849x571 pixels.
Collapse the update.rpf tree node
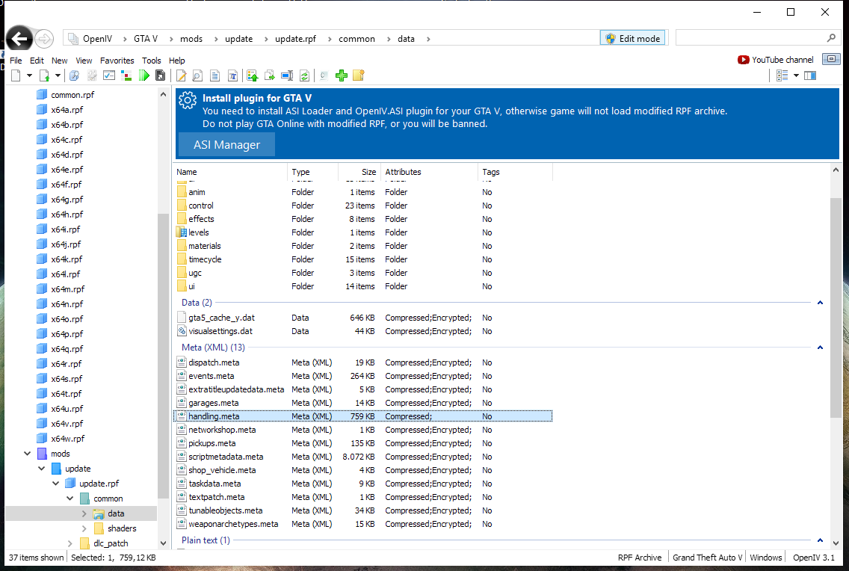55,484
